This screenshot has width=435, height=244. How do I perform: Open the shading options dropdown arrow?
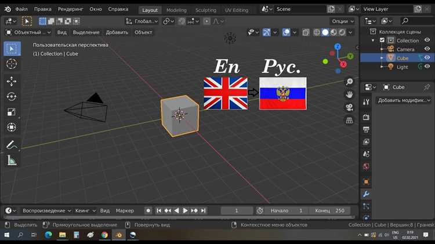tap(351, 32)
